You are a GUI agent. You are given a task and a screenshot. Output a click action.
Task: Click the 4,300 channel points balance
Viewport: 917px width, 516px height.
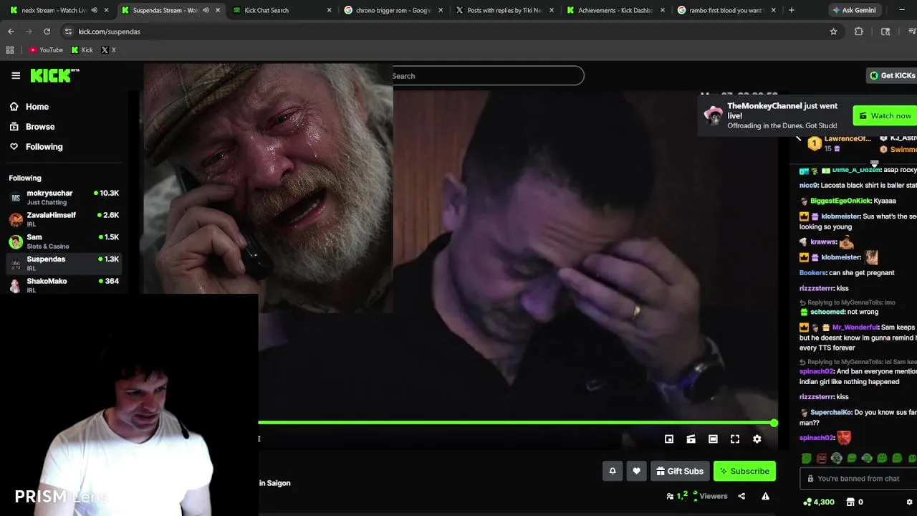818,502
